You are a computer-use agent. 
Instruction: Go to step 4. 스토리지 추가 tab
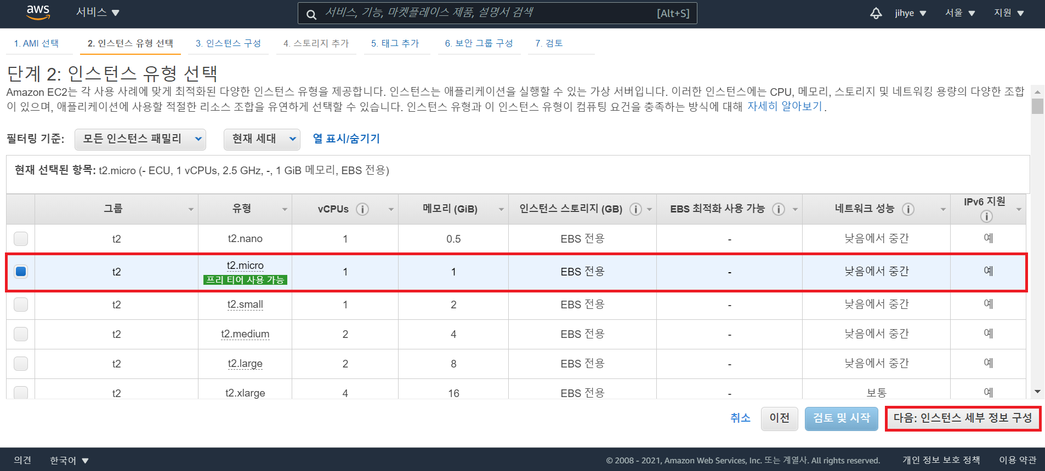316,43
